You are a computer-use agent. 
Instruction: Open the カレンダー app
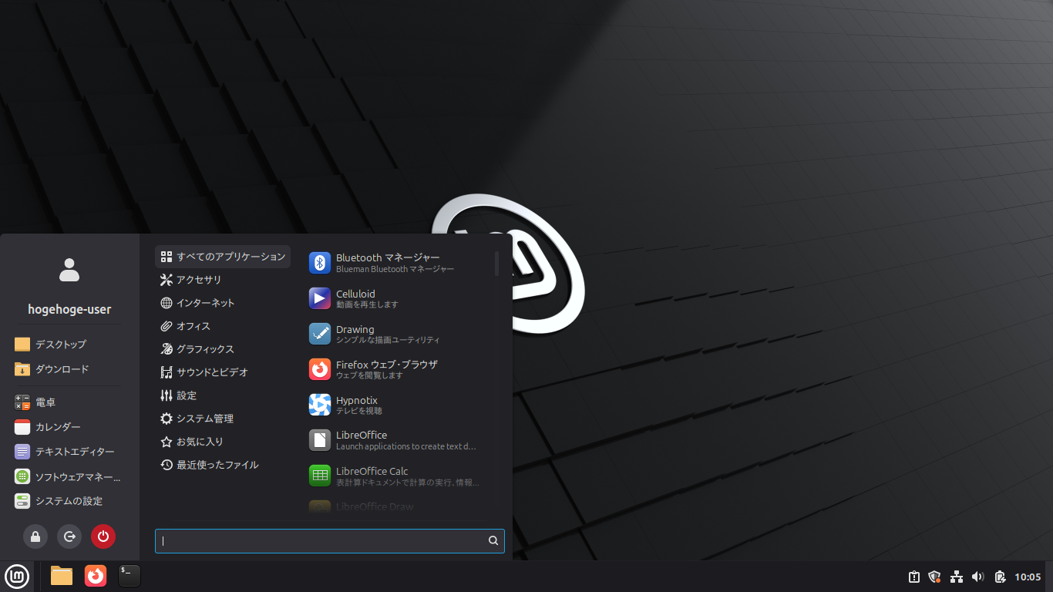68,427
